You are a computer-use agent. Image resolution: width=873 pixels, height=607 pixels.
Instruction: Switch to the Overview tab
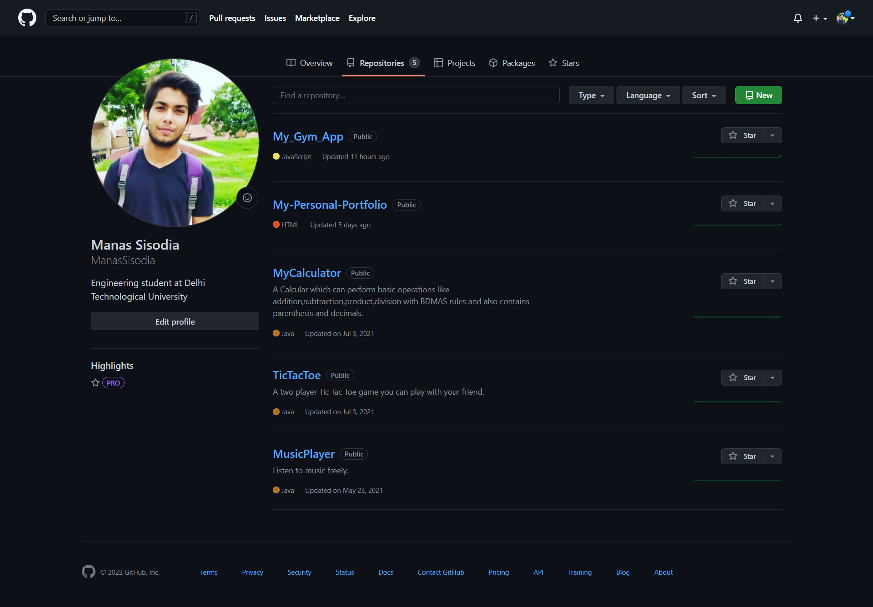[309, 63]
